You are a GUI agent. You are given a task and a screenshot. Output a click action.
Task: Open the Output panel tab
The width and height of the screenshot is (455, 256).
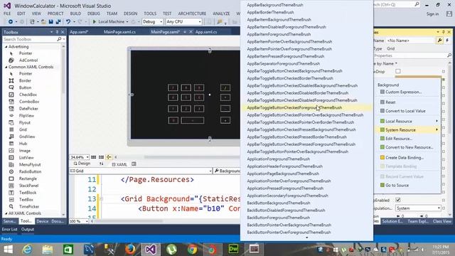click(x=28, y=229)
